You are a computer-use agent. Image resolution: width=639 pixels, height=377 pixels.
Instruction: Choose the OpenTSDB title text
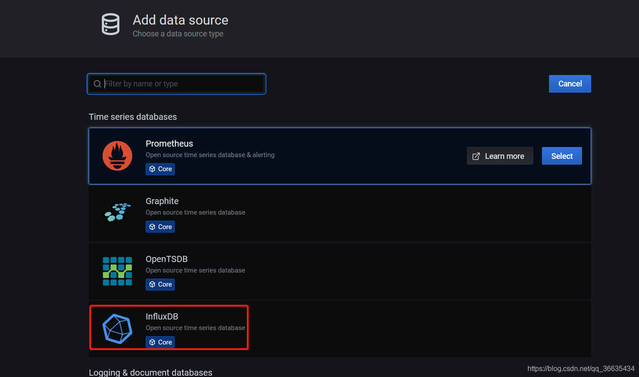166,259
